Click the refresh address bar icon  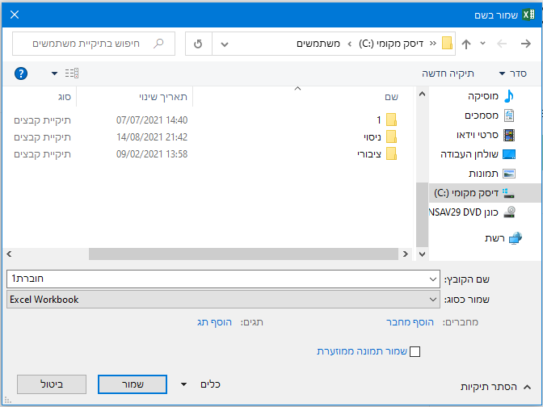(198, 43)
